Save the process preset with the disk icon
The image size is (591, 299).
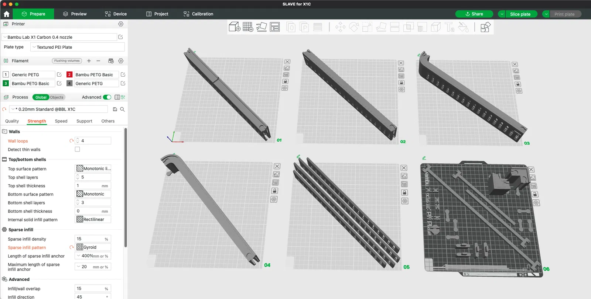(x=115, y=109)
